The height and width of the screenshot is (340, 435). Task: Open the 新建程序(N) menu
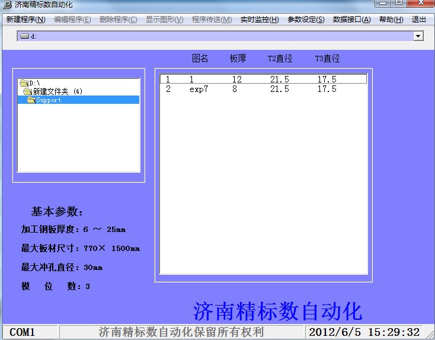(x=25, y=20)
